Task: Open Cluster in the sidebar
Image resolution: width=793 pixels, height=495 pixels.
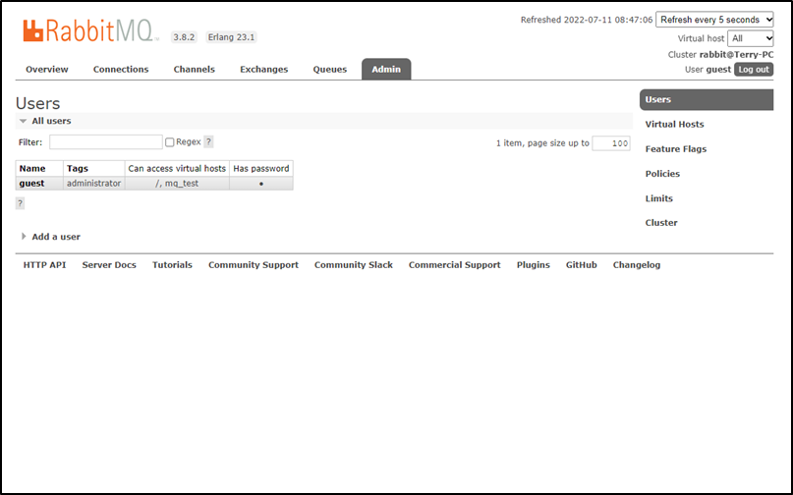Action: [661, 223]
